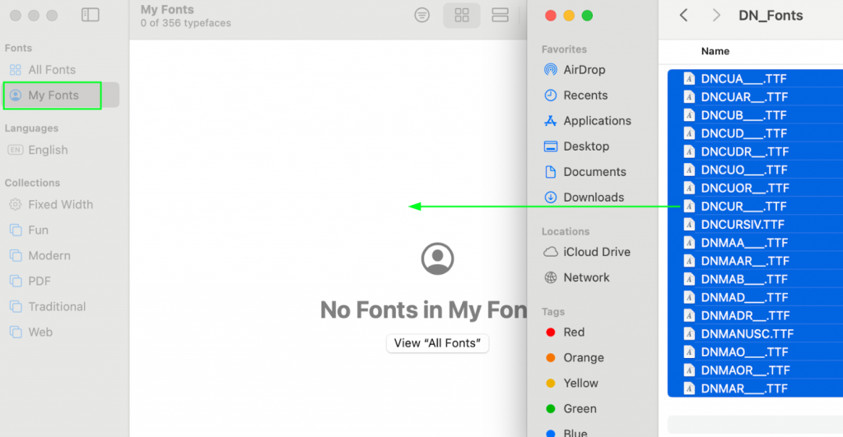843x437 pixels.
Task: Go forward in Finder window
Action: point(716,16)
